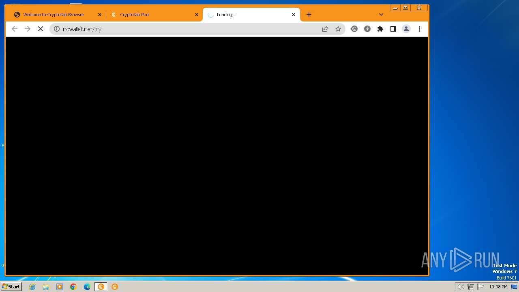Close the Loading... tab

[x=294, y=15]
